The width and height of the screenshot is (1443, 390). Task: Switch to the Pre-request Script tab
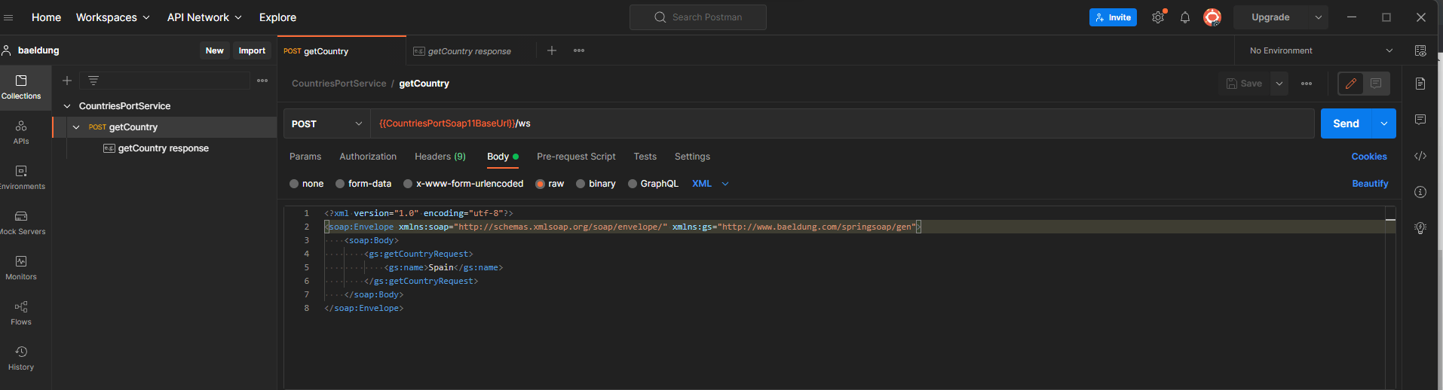coord(576,157)
